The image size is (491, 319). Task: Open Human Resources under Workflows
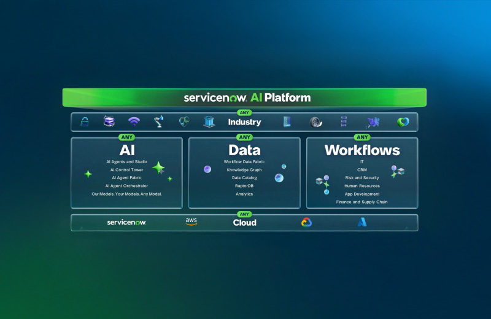pyautogui.click(x=361, y=186)
